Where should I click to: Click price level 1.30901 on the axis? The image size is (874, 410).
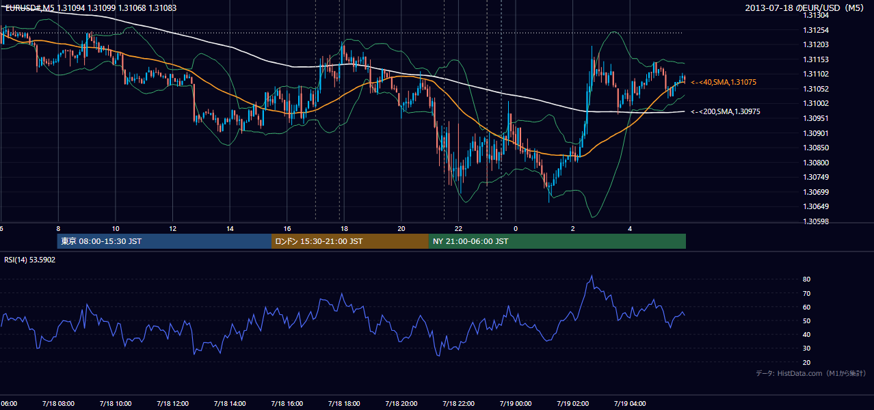click(817, 133)
